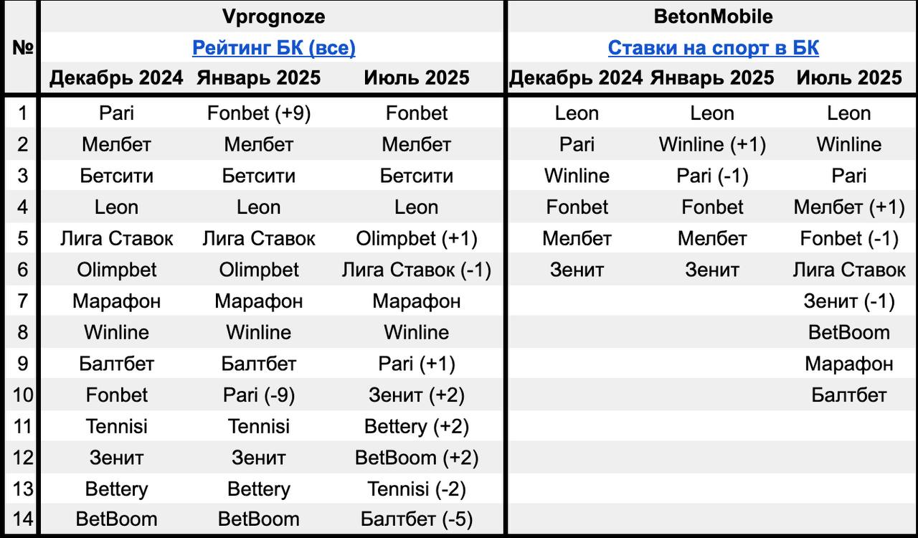The height and width of the screenshot is (538, 918).
Task: Open the Ставки на спорт в БК link
Action: click(714, 48)
